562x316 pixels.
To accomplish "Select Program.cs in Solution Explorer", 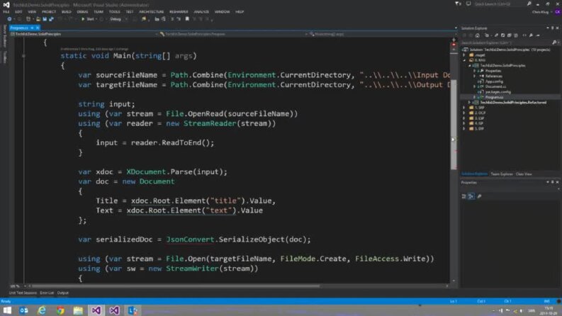I will coord(494,97).
